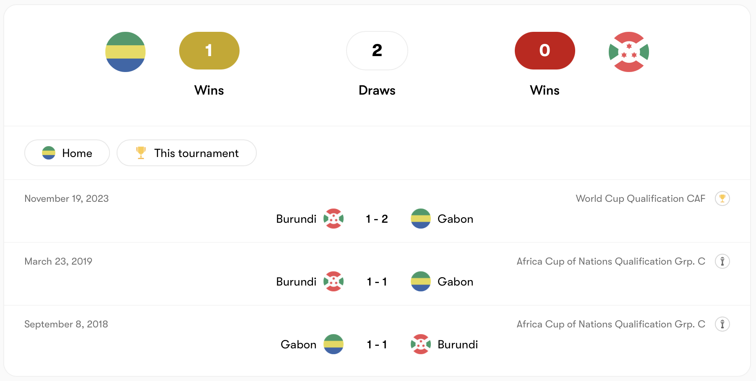This screenshot has width=756, height=381.
Task: Select the gold Gabon wins badge
Action: (209, 51)
